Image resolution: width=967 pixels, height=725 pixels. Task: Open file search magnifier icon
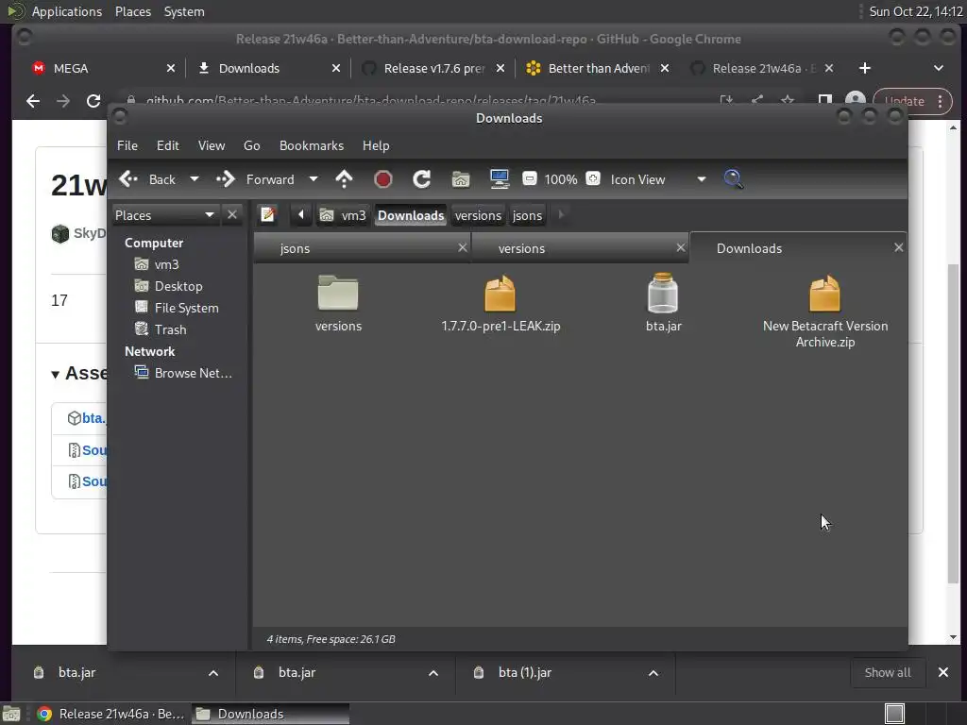click(733, 179)
